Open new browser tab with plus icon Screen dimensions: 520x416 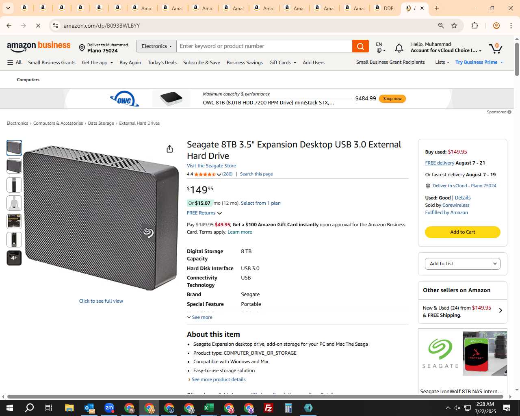click(437, 8)
